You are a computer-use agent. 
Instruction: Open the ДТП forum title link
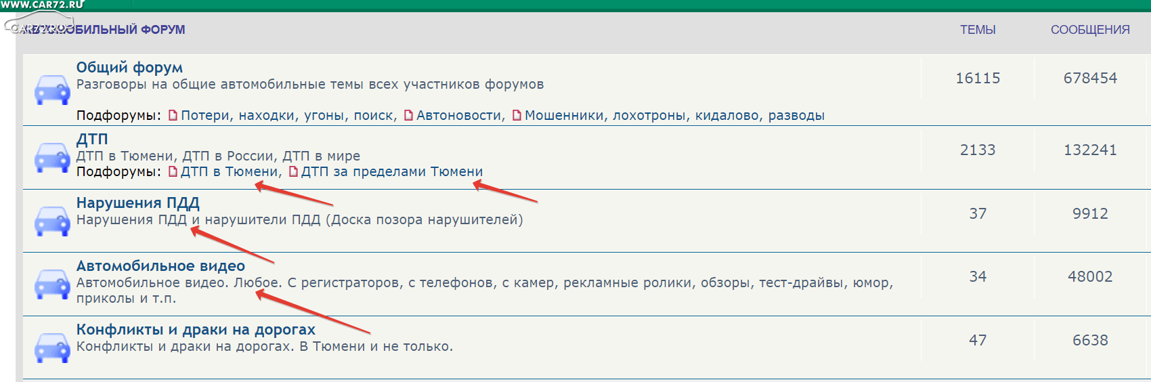[x=92, y=139]
